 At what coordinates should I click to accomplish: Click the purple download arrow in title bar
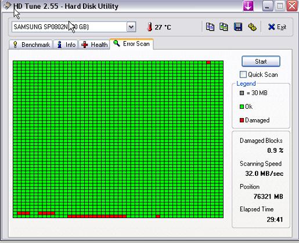pyautogui.click(x=248, y=6)
